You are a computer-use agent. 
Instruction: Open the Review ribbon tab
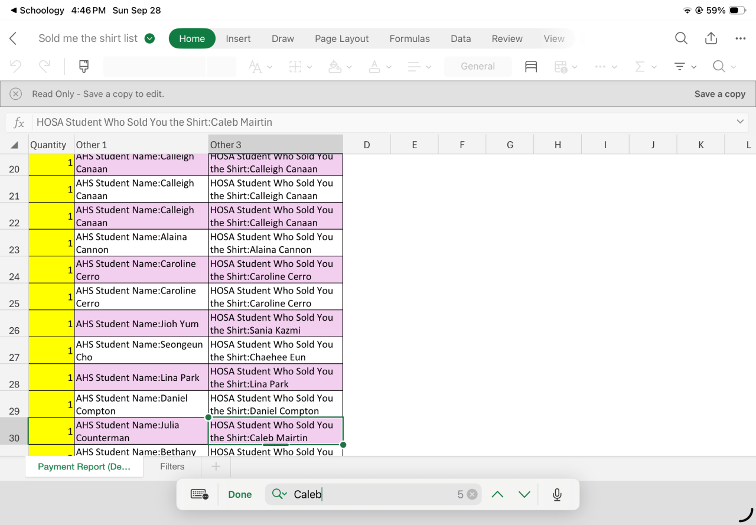click(x=507, y=38)
